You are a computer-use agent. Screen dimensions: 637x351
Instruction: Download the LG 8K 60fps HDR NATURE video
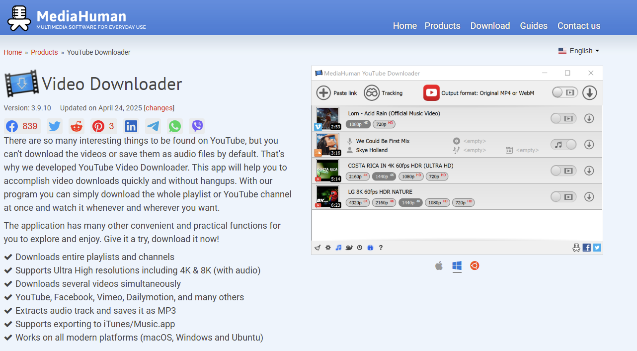pos(589,196)
